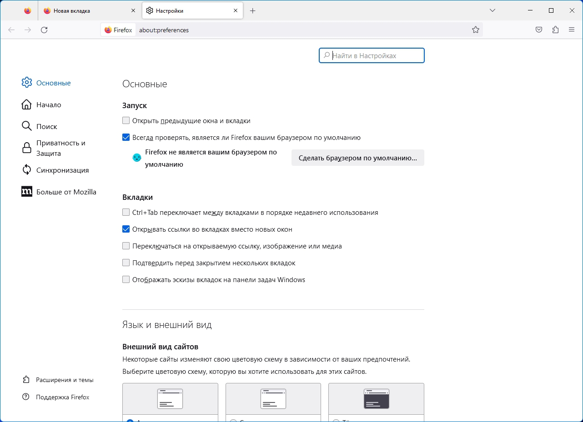Go forward one page
Viewport: 583px width, 422px height.
point(28,30)
